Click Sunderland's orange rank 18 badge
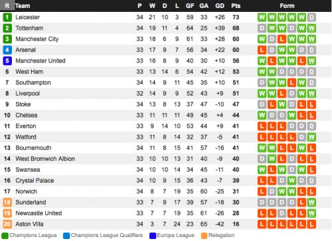332x241 pixels. 7,202
